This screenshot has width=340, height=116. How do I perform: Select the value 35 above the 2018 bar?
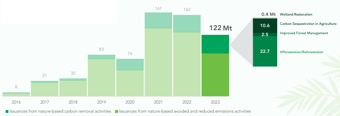tap(73, 73)
